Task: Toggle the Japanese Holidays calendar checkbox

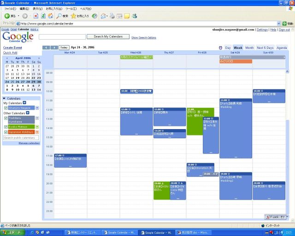Action: coord(6,132)
